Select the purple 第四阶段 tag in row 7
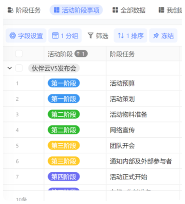185x204 pixels. click(64, 177)
